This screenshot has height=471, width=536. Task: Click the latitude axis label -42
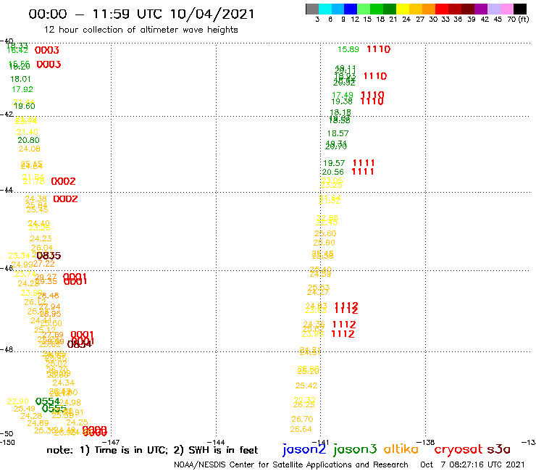coord(7,114)
